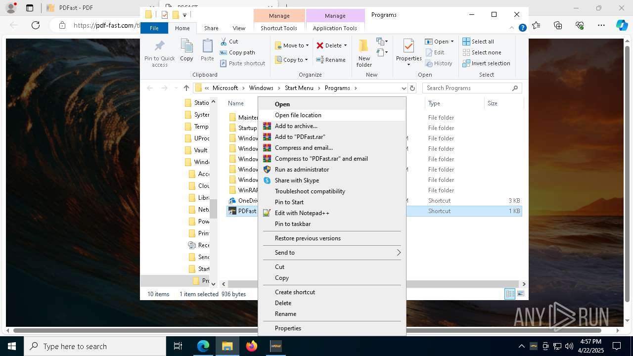Click History in the ribbon

tap(439, 63)
